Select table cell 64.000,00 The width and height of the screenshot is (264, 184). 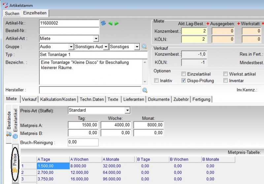118,172
